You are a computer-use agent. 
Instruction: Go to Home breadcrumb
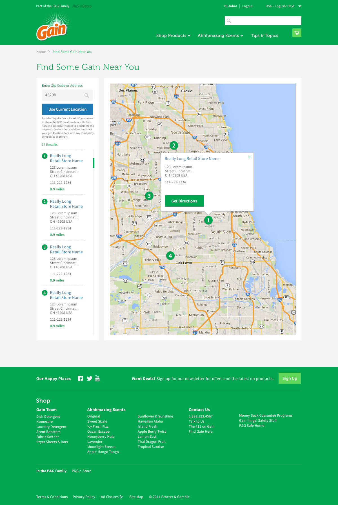(41, 52)
